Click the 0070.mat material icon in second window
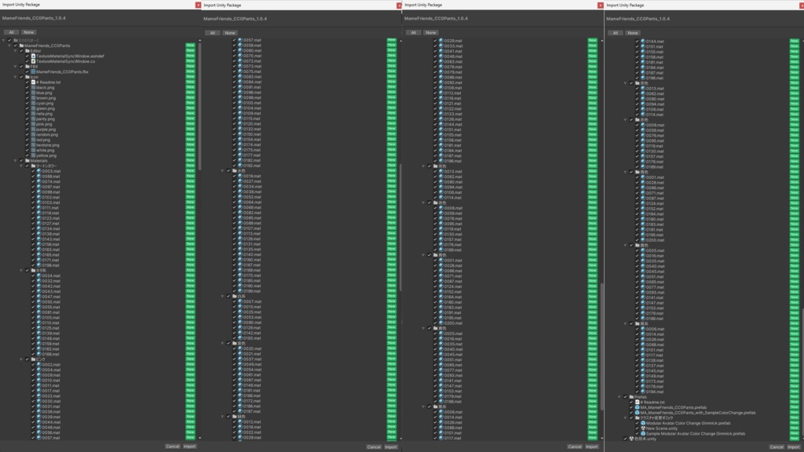Image resolution: width=804 pixels, height=452 pixels. click(240, 56)
